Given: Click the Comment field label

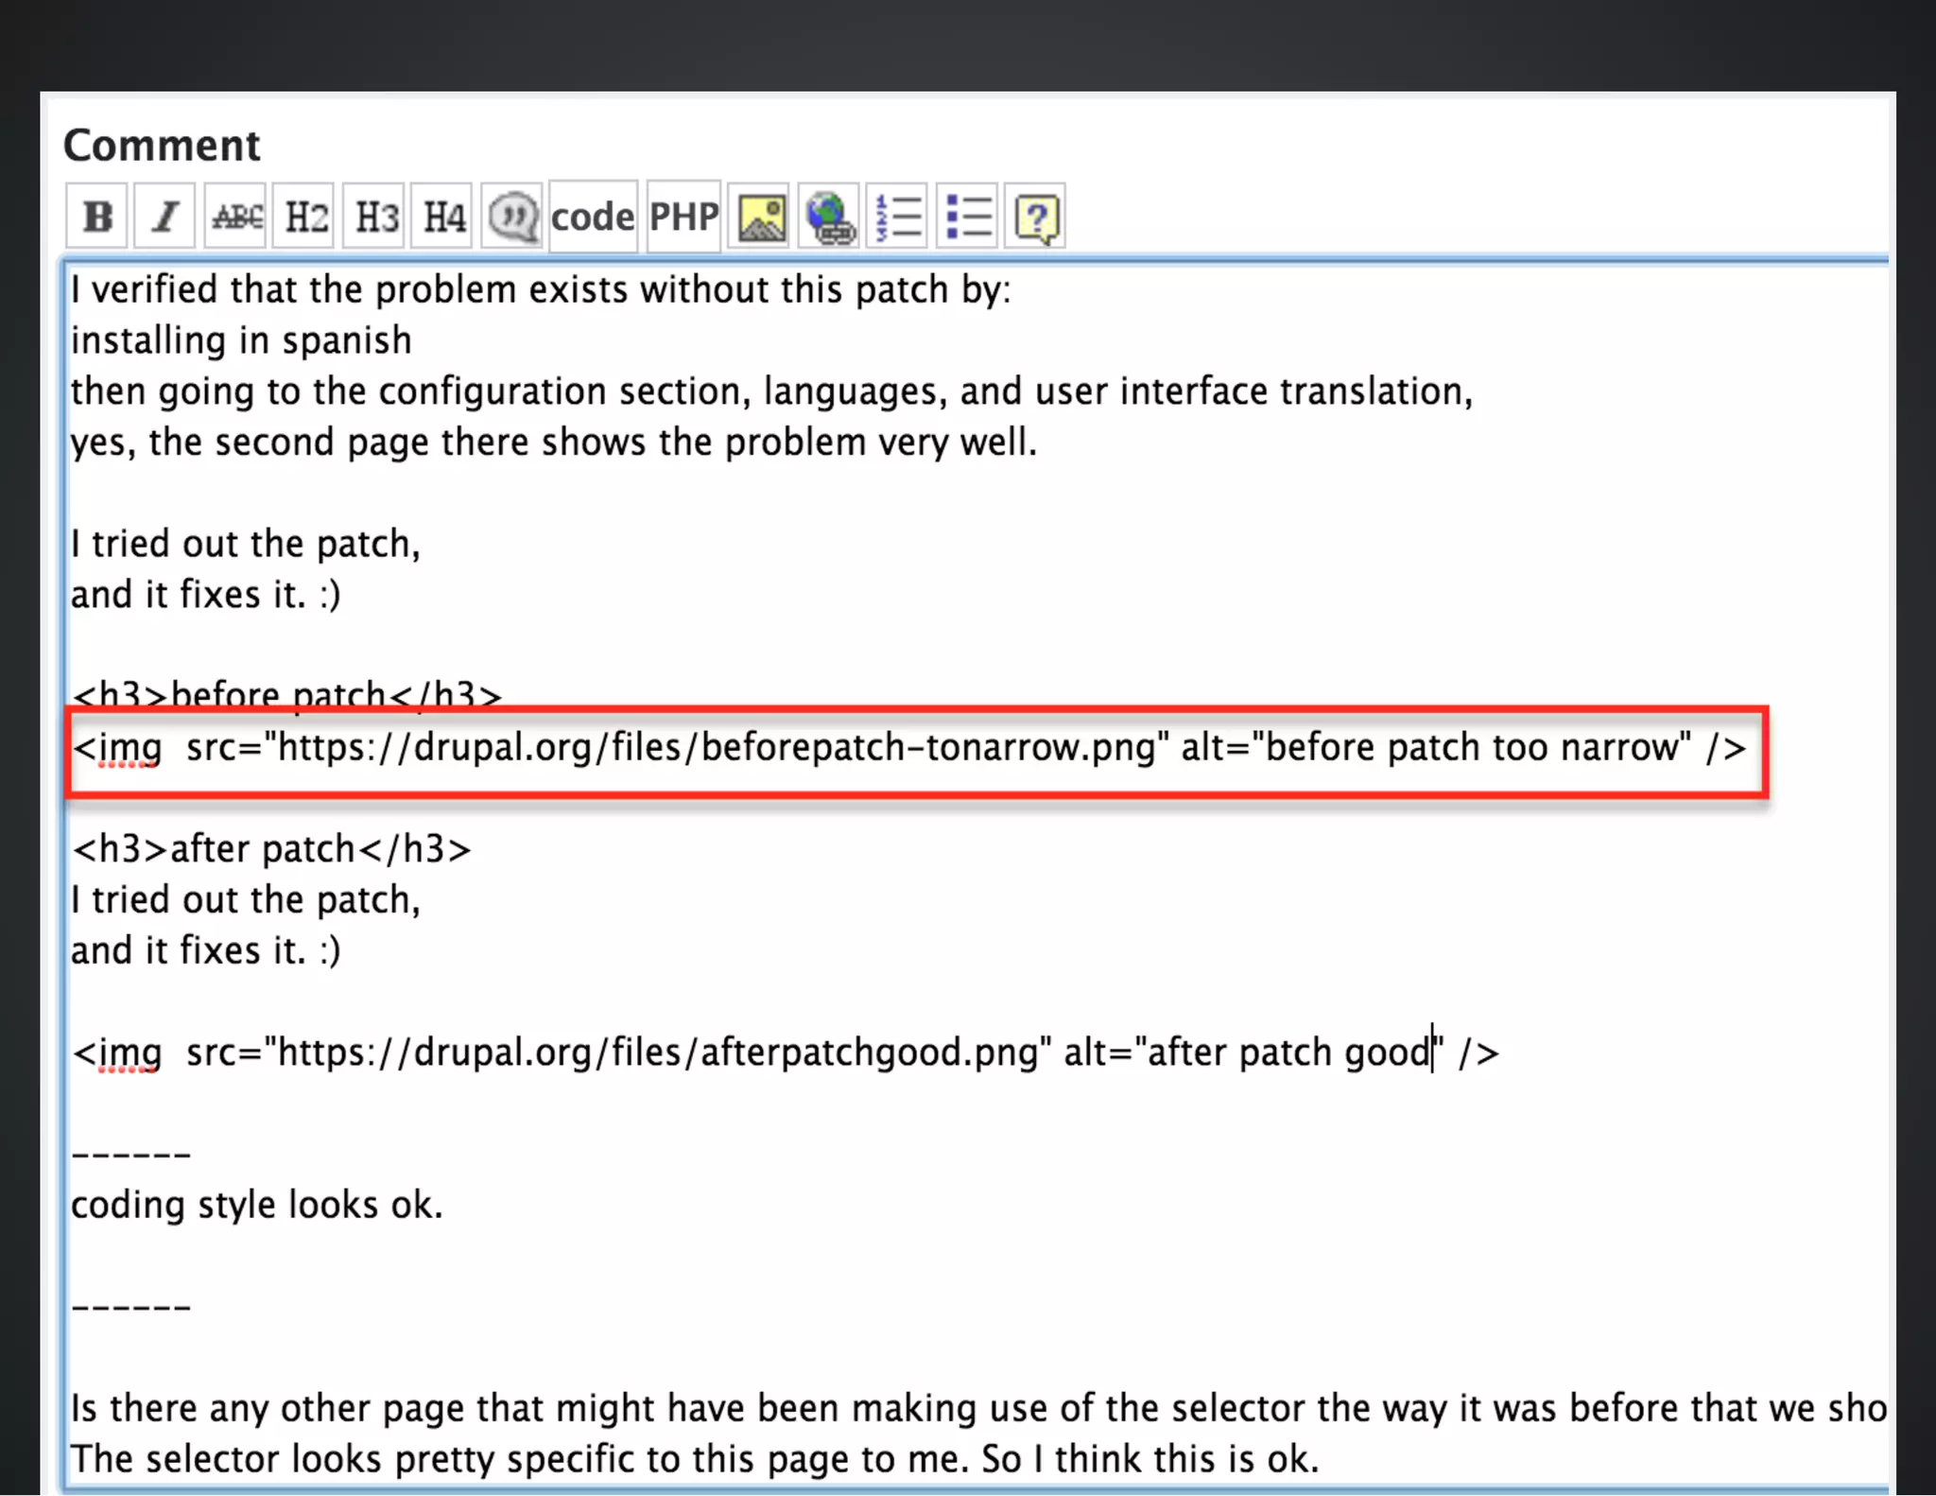Looking at the screenshot, I should pyautogui.click(x=161, y=146).
